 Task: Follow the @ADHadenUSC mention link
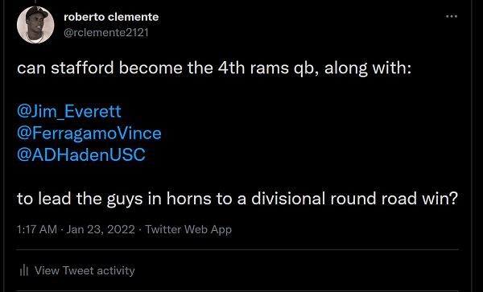click(81, 154)
